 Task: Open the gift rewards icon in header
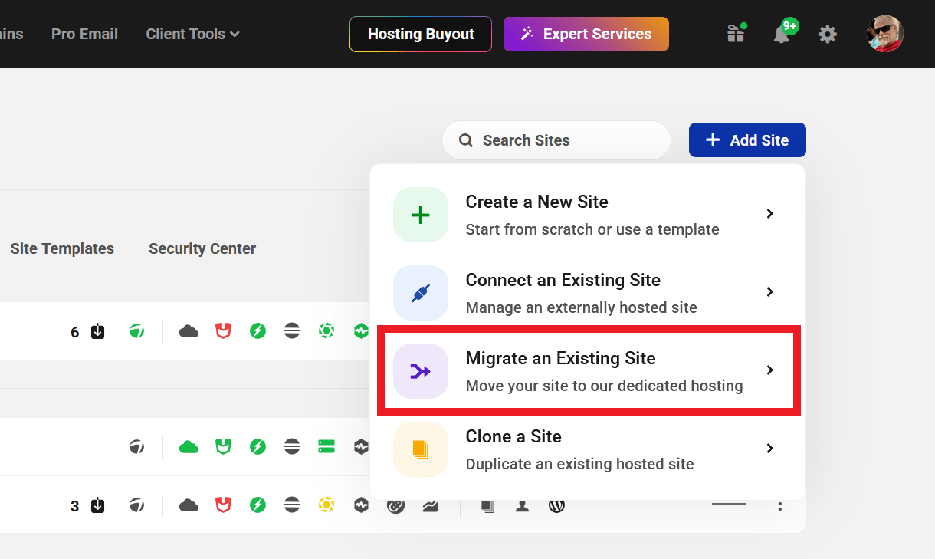tap(736, 34)
